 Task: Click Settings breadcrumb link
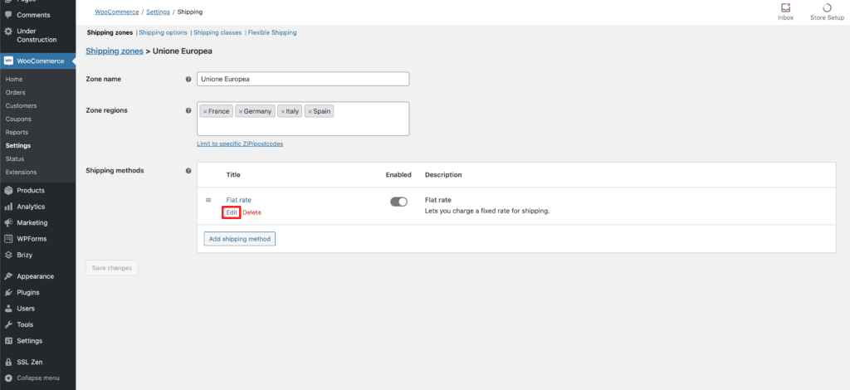point(158,12)
